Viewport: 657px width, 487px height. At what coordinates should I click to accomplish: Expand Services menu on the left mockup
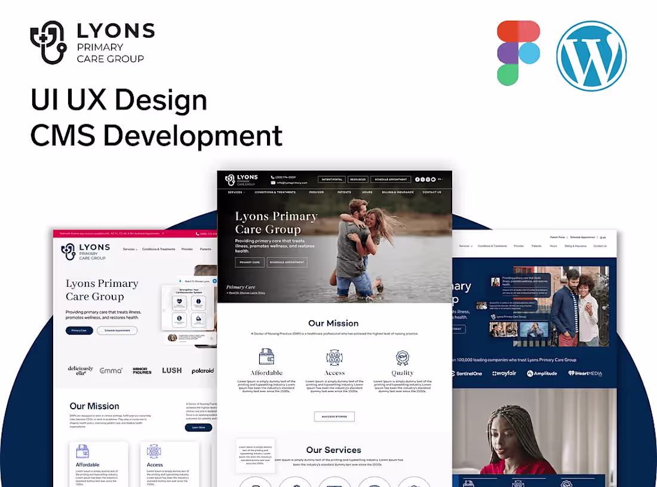coord(130,249)
